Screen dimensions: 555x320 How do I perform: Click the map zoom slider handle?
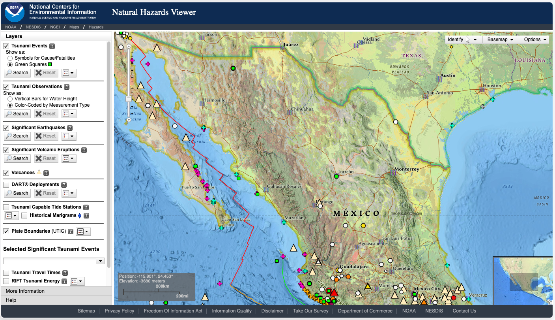(128, 99)
